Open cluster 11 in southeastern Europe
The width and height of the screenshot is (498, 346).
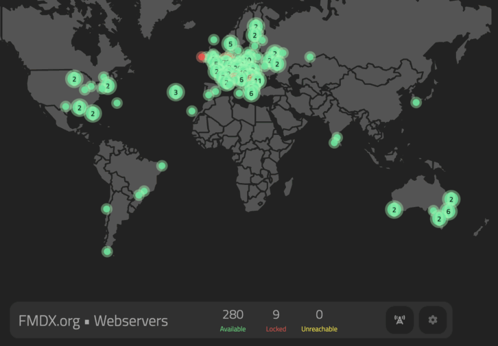(258, 81)
